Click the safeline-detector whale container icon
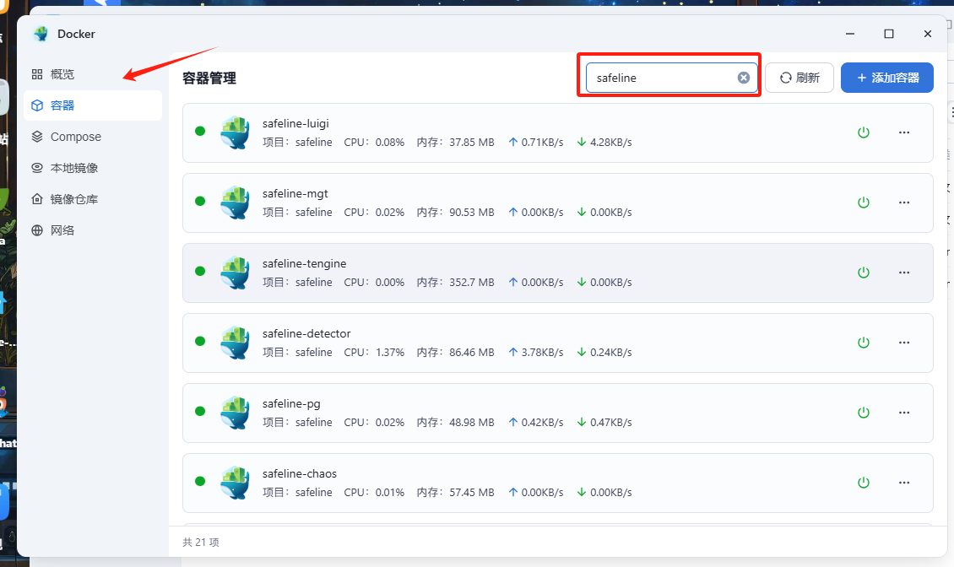This screenshot has width=954, height=567. [x=235, y=343]
